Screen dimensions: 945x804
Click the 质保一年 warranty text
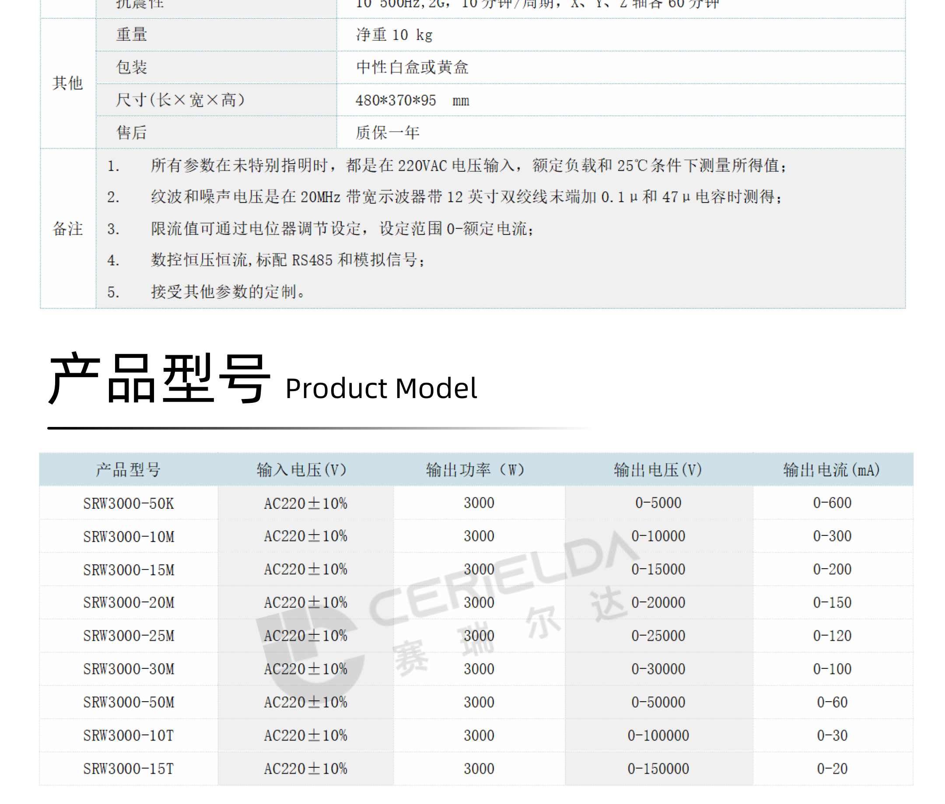pos(387,133)
